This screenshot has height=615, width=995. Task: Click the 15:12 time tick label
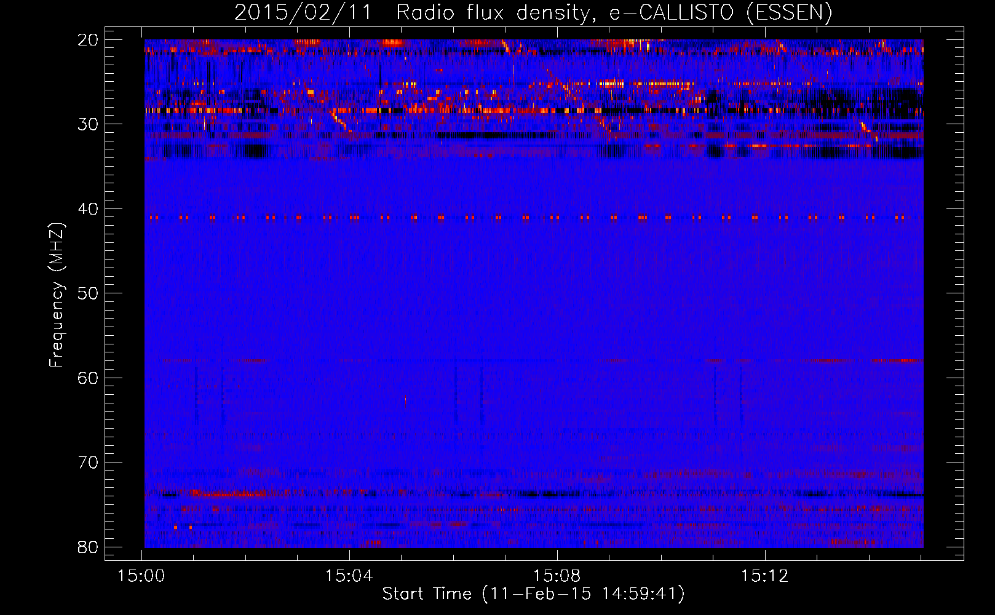click(765, 576)
